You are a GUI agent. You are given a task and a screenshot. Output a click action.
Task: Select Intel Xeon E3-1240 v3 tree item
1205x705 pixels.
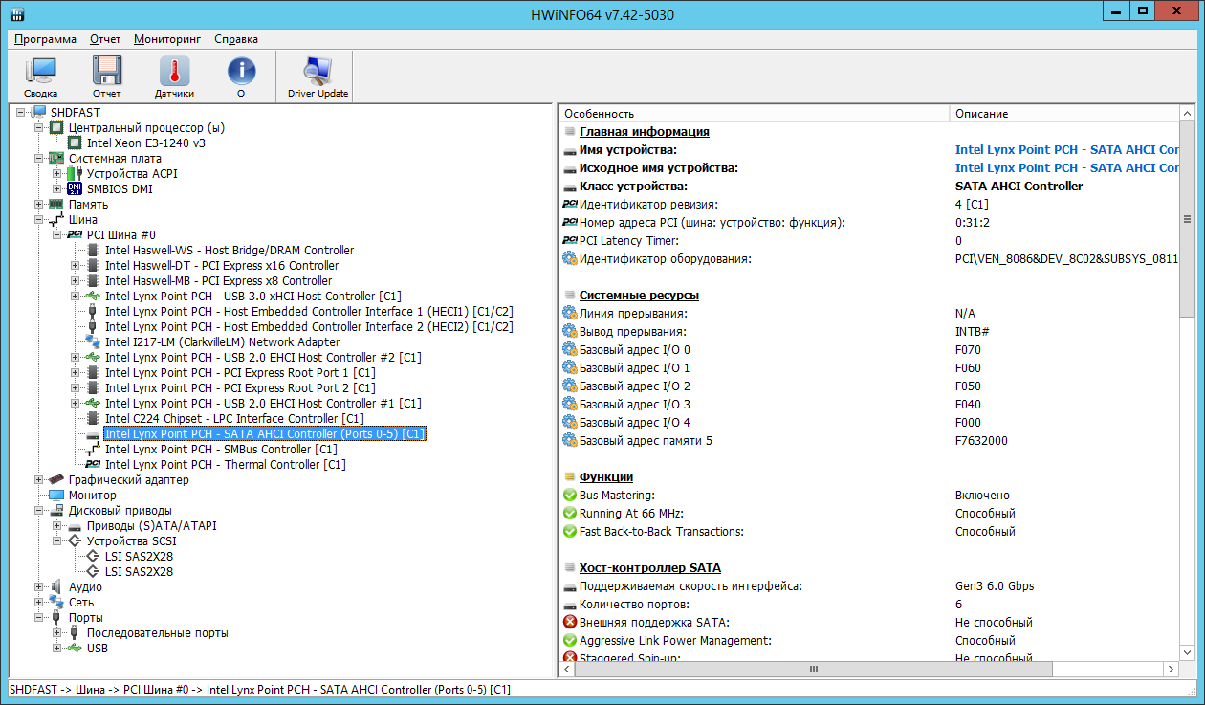pos(145,143)
